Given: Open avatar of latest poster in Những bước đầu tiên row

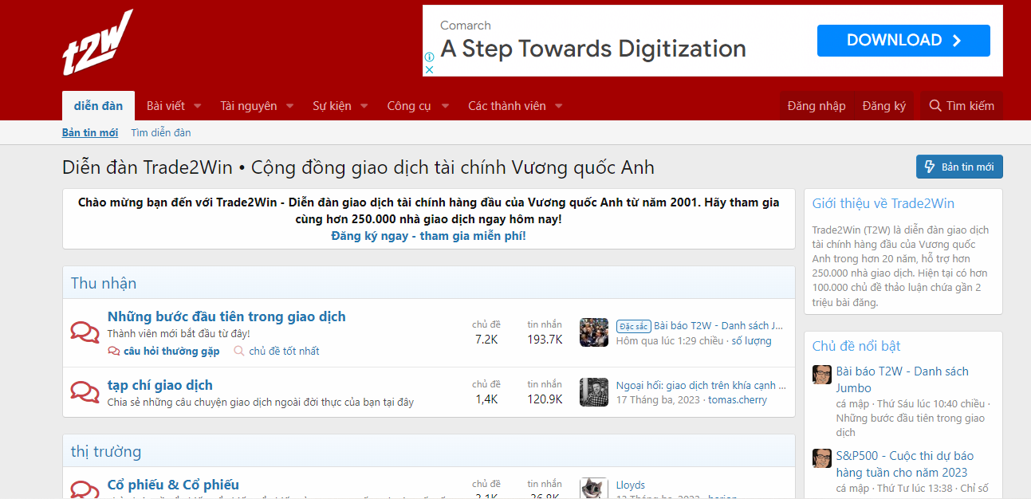Looking at the screenshot, I should click(x=594, y=332).
